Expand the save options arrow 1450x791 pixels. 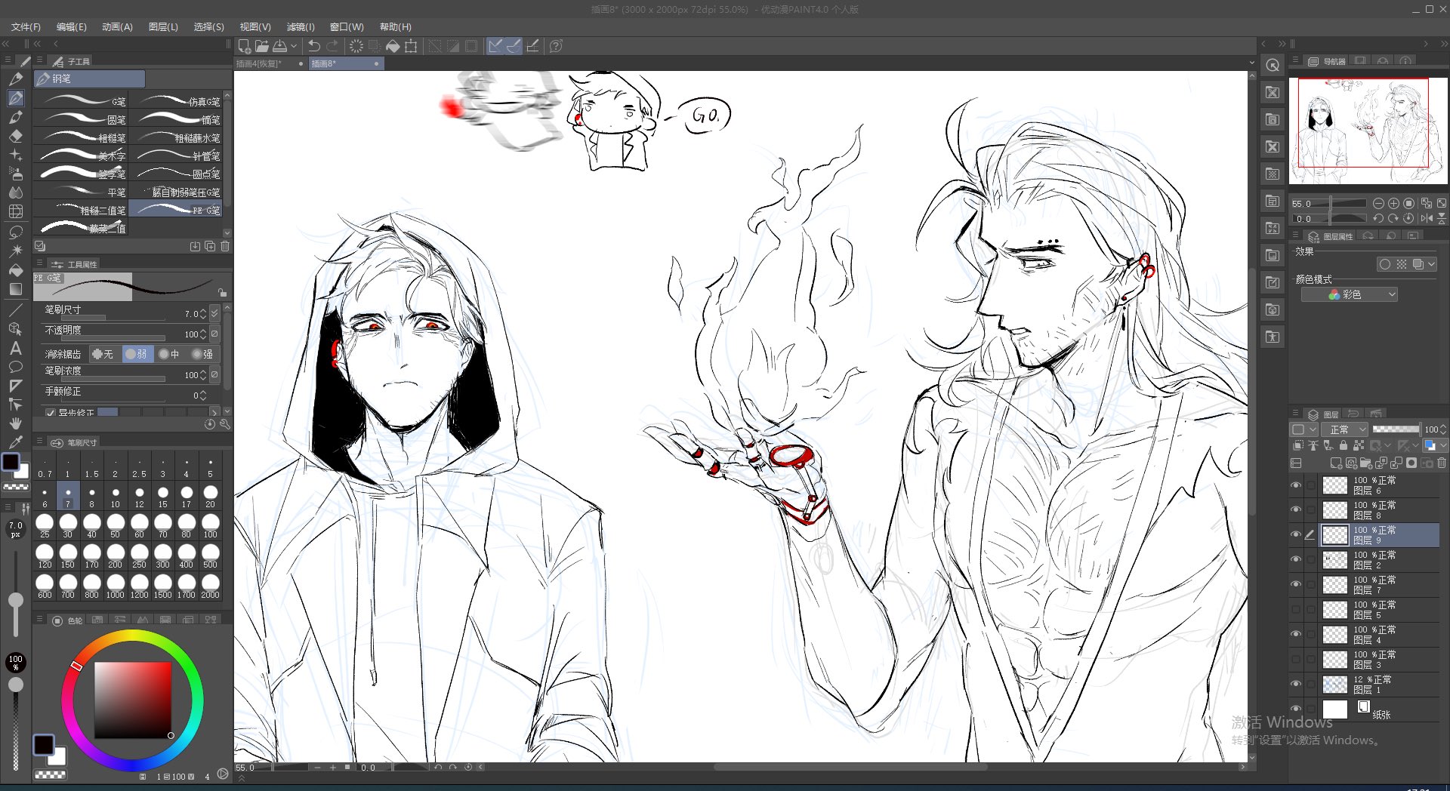[294, 46]
